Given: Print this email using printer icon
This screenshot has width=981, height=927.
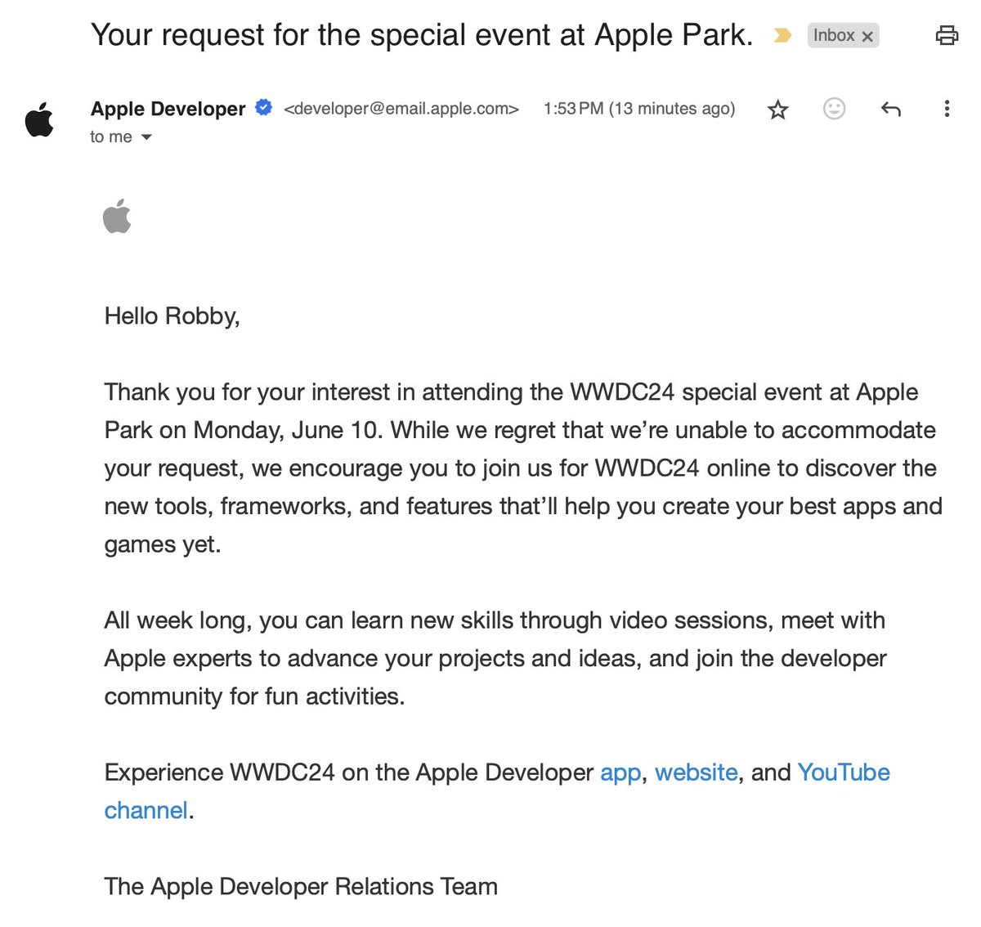Looking at the screenshot, I should 946,35.
